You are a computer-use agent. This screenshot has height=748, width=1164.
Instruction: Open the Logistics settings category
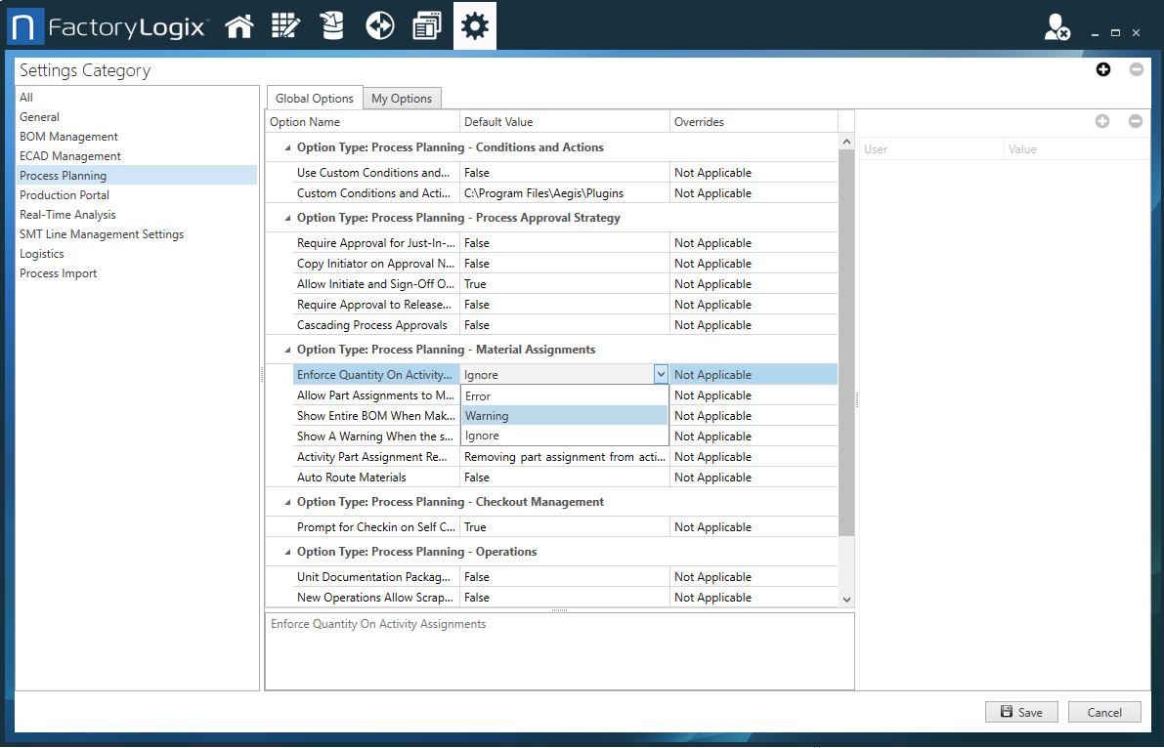[41, 253]
